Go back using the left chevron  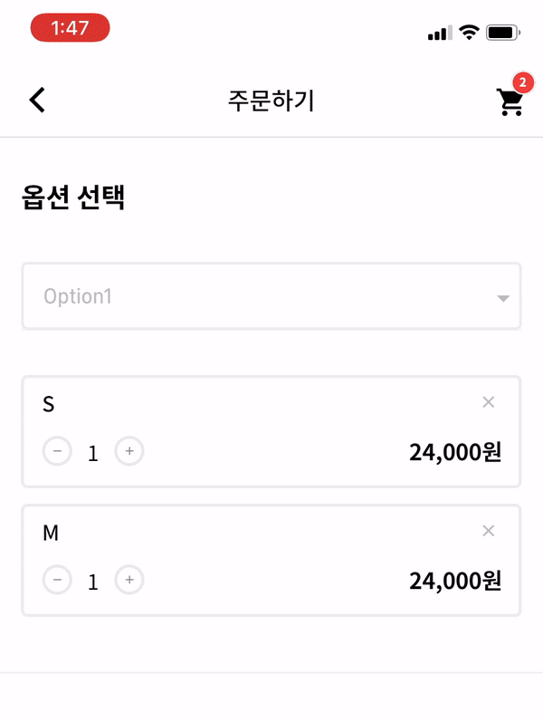click(37, 100)
